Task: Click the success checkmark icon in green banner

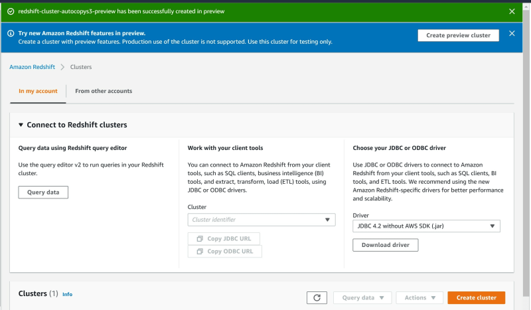Action: 11,11
